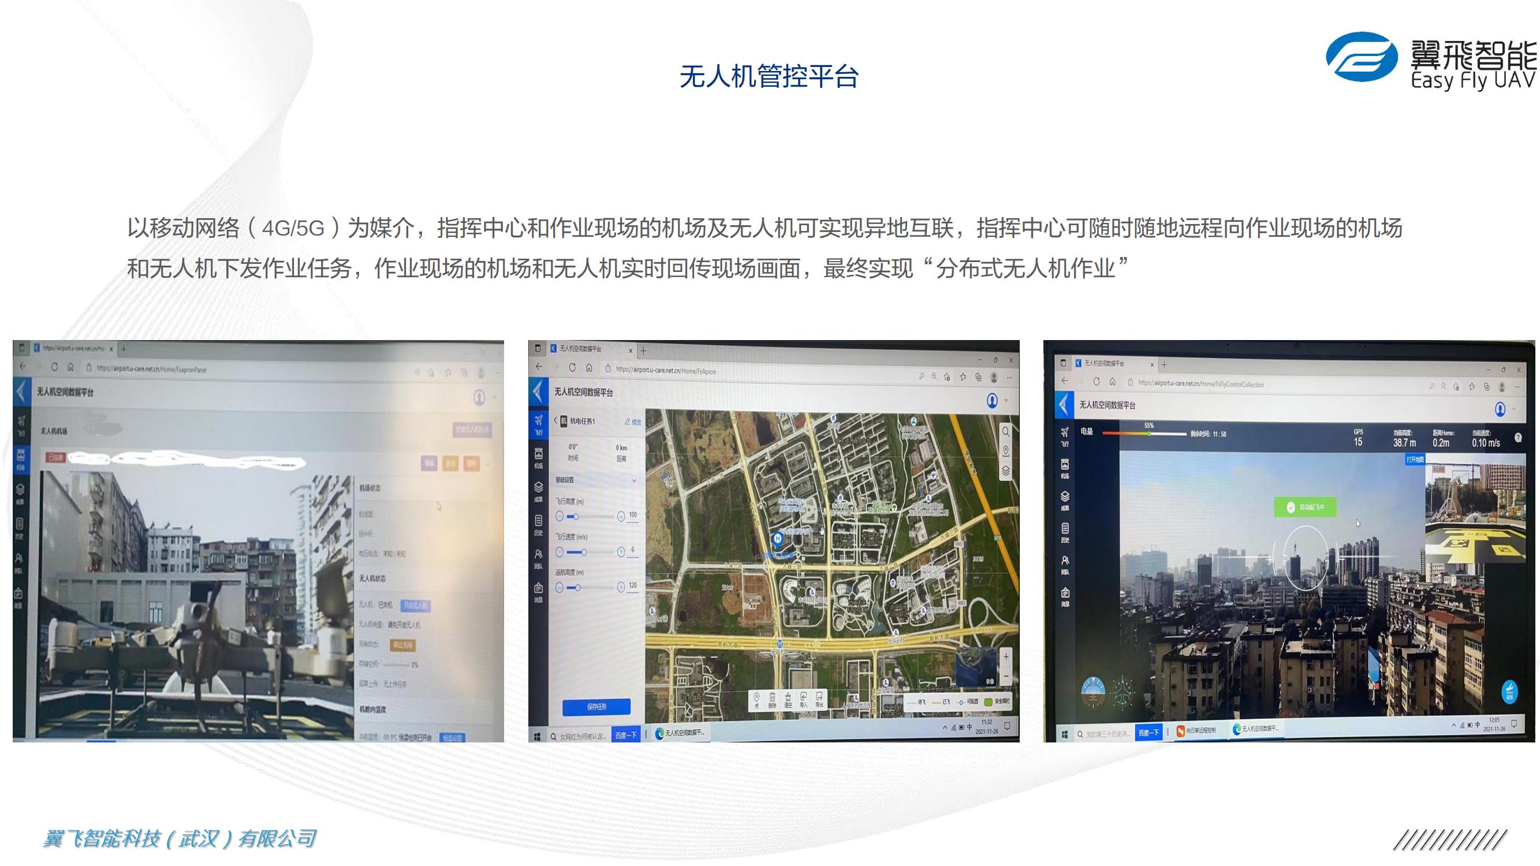Click Edge 无人机空间数据平 item in flight screenshot taskbar
1540x866 pixels.
click(x=1256, y=729)
